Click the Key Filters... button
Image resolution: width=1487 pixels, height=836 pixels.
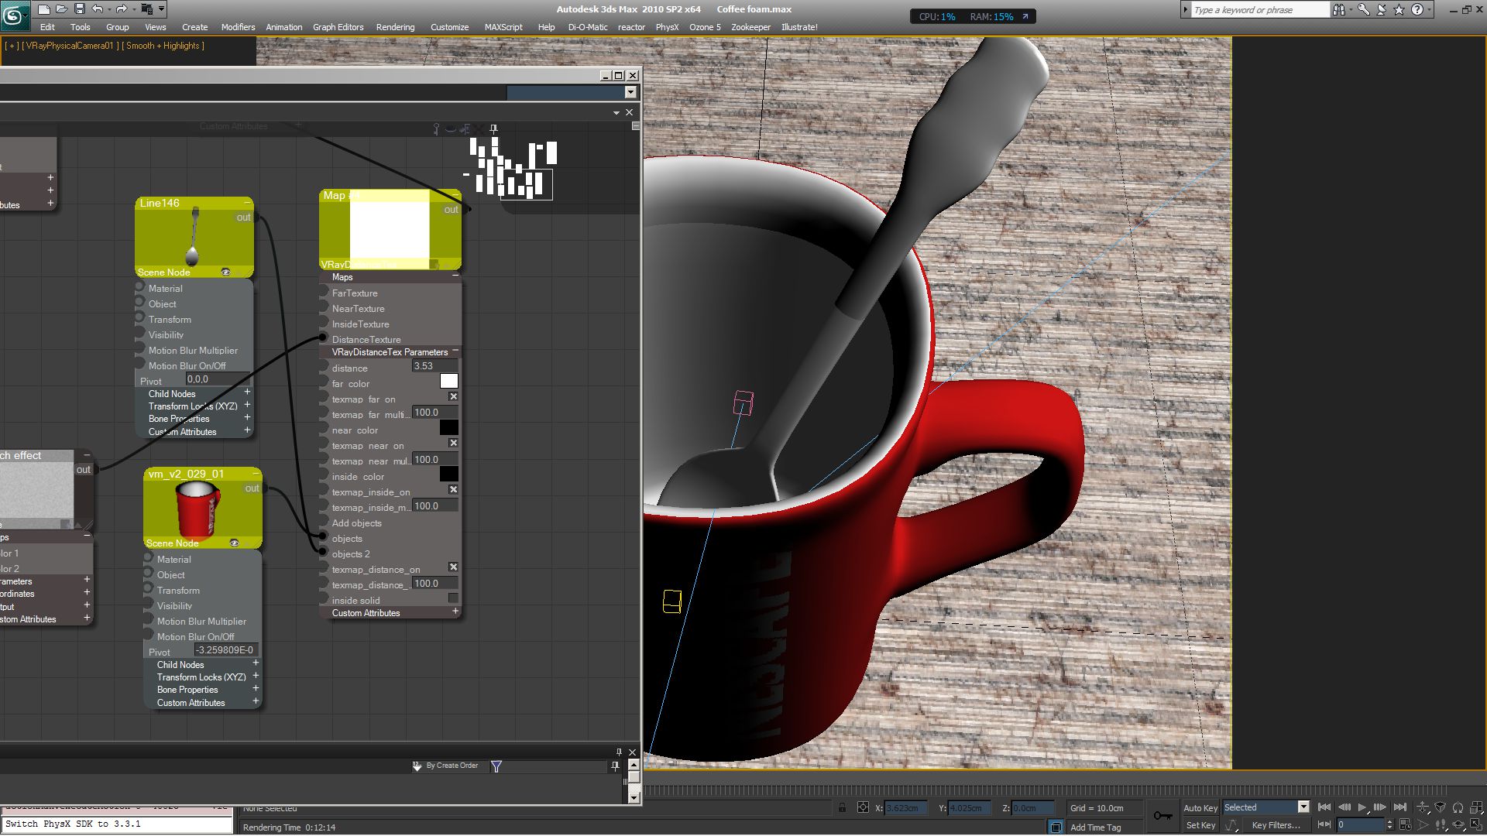(x=1276, y=825)
